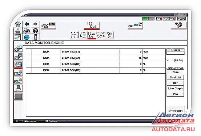Open the printer icon

click(x=27, y=31)
